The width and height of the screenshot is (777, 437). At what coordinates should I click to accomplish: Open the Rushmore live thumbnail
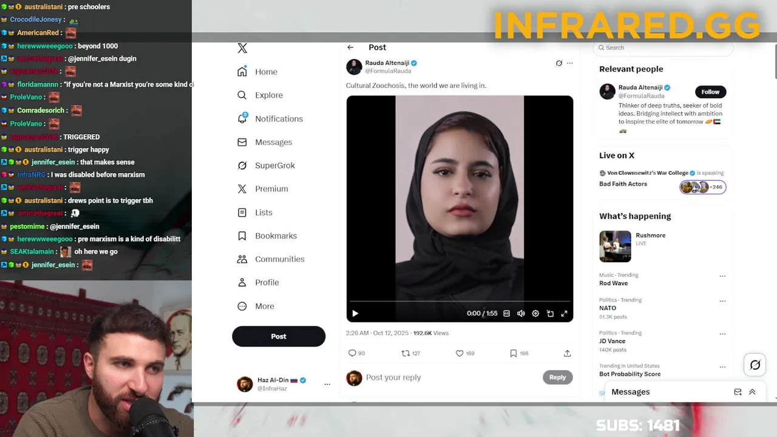click(x=615, y=246)
